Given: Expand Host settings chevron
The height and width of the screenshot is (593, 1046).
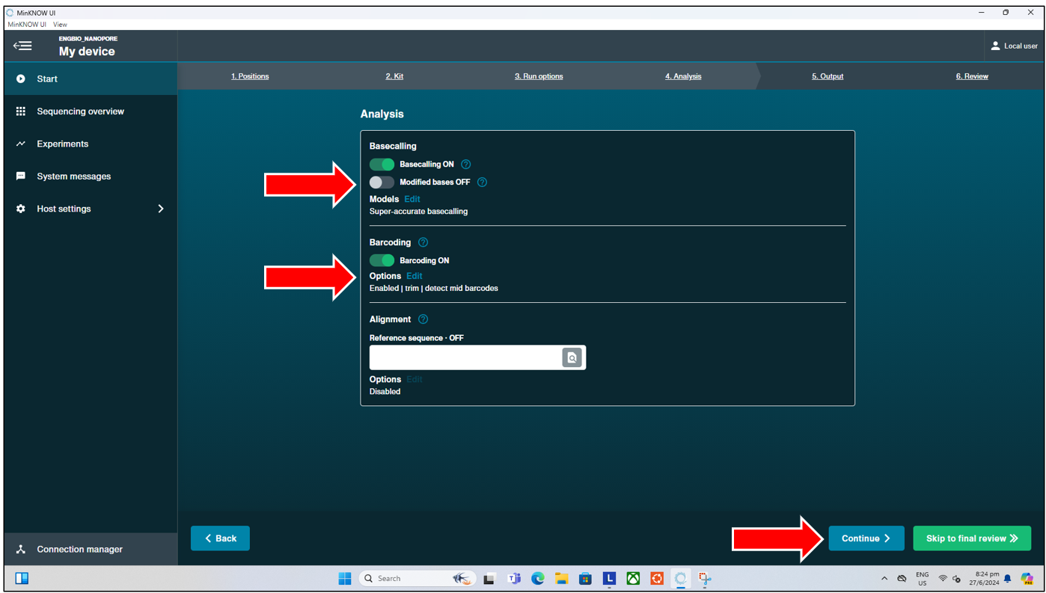Looking at the screenshot, I should point(160,209).
